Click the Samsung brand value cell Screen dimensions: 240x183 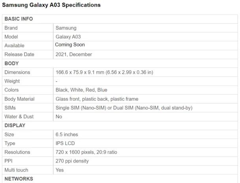pyautogui.click(x=66, y=28)
